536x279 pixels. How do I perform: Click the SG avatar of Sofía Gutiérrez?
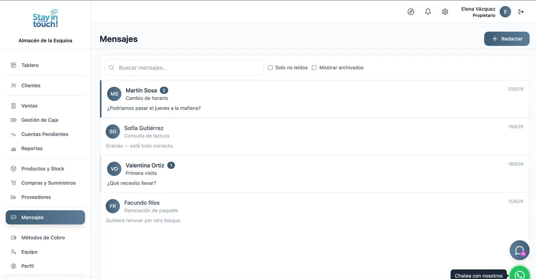113,132
